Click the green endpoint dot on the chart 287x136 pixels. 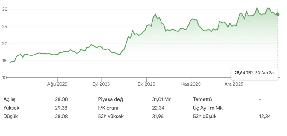click(x=277, y=14)
